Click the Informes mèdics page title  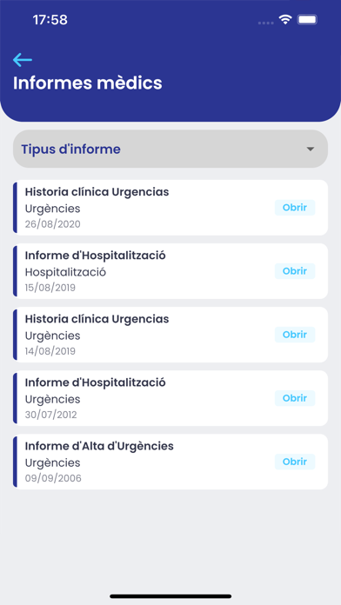88,83
